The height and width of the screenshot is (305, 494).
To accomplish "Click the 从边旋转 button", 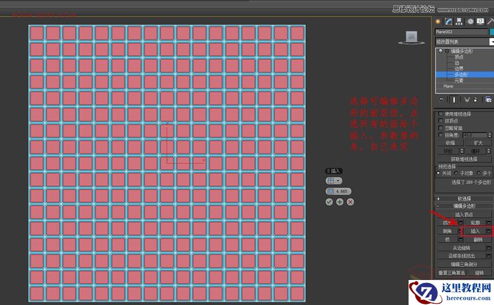I will click(x=461, y=248).
